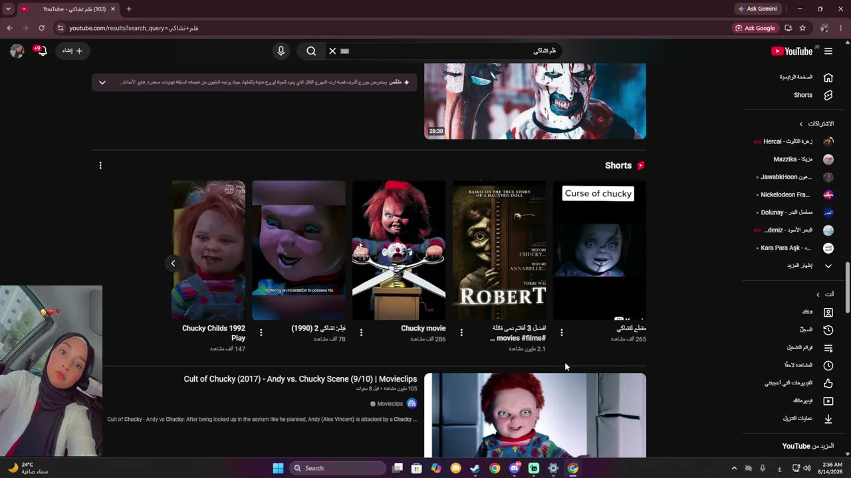The height and width of the screenshot is (478, 851).
Task: Reload the page in Chrome
Action: pyautogui.click(x=41, y=28)
